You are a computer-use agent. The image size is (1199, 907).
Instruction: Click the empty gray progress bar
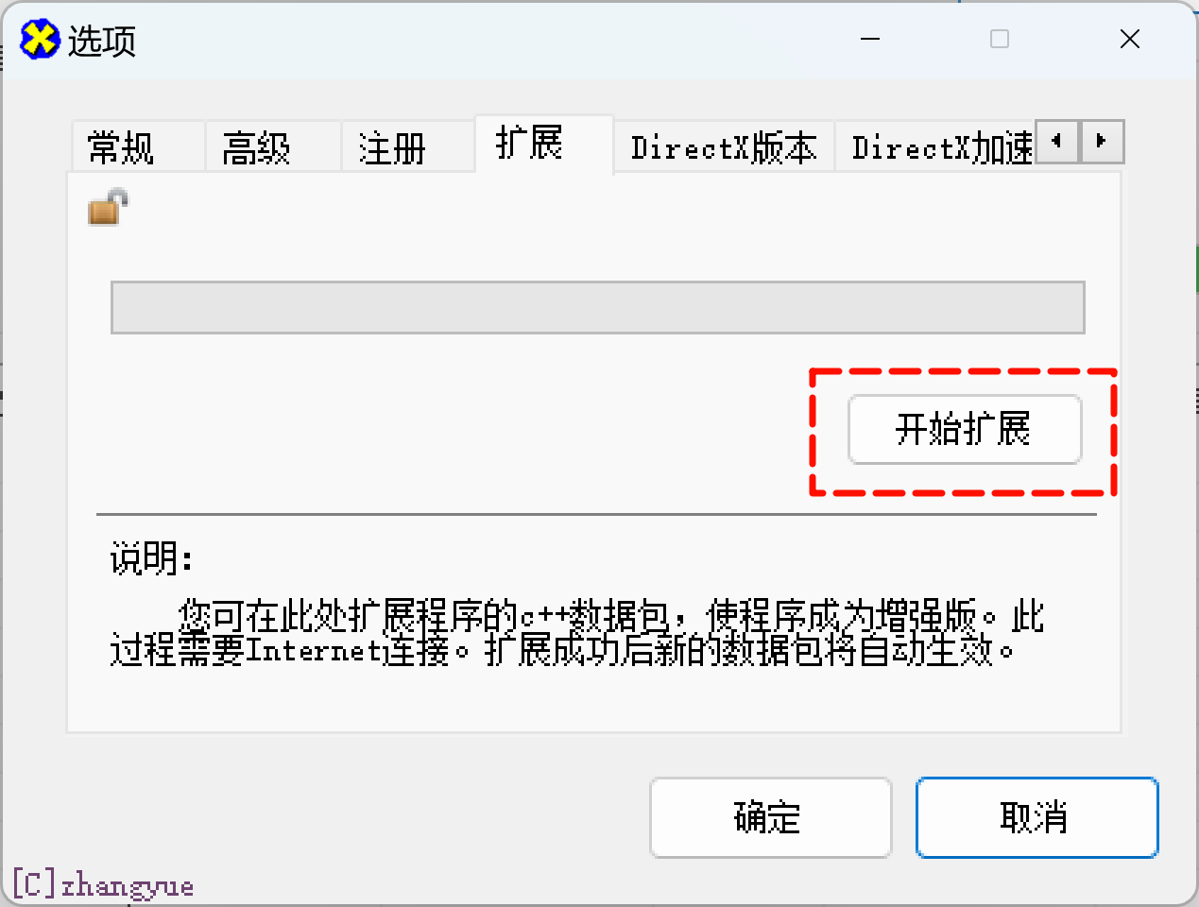pyautogui.click(x=598, y=307)
